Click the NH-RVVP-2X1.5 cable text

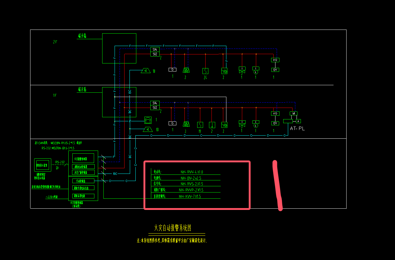click(x=191, y=190)
